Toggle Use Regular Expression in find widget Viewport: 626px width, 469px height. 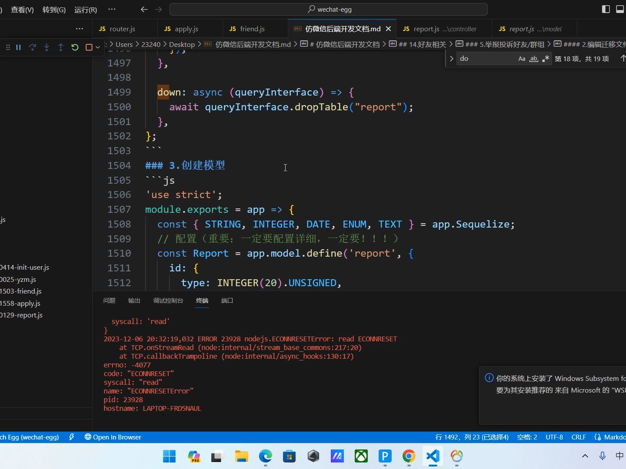coord(546,59)
